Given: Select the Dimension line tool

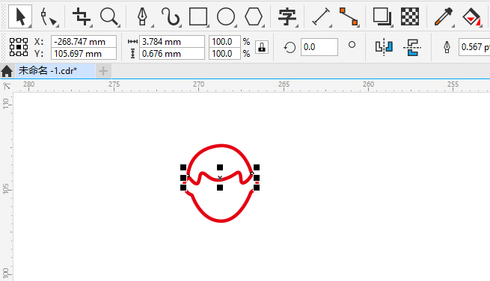Looking at the screenshot, I should pyautogui.click(x=322, y=17).
